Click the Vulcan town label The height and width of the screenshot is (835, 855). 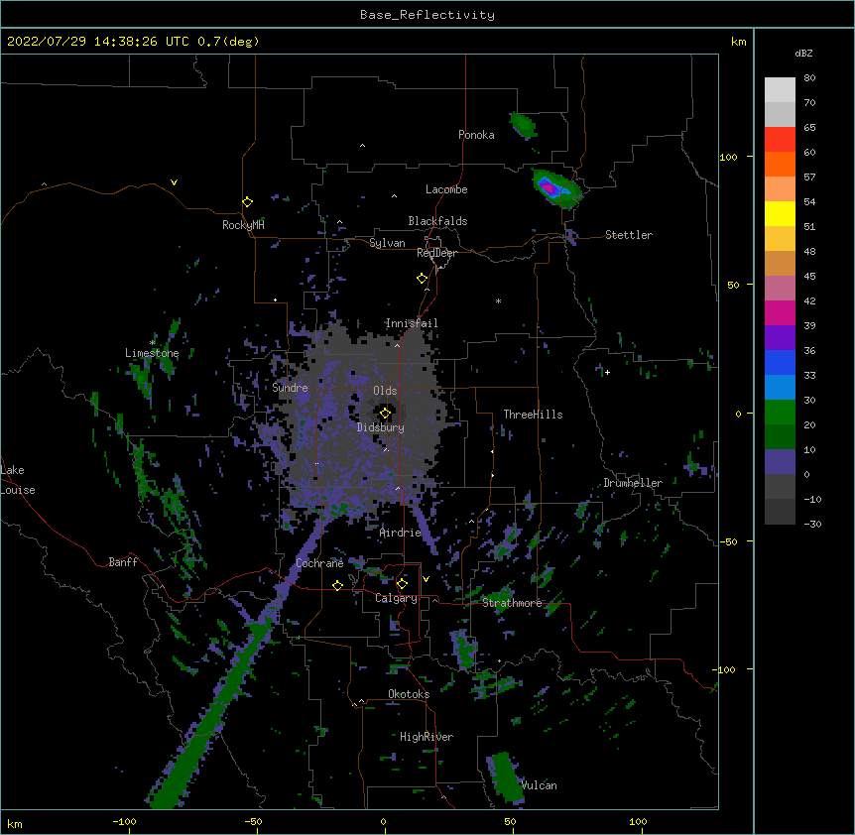pyautogui.click(x=539, y=785)
